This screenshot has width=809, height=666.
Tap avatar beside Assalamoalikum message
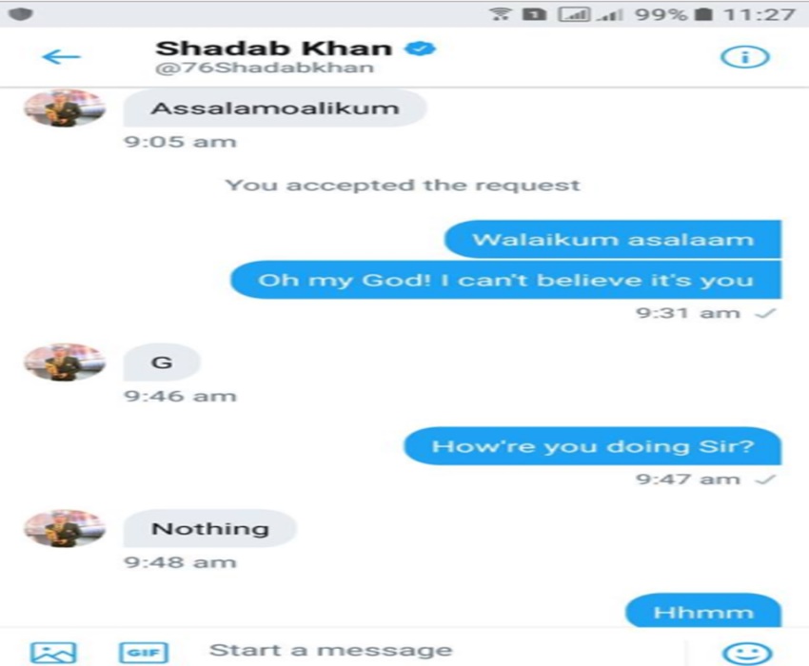pyautogui.click(x=65, y=108)
